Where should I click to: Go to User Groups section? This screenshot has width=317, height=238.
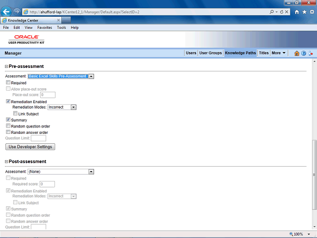pos(211,53)
